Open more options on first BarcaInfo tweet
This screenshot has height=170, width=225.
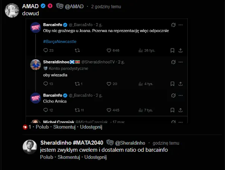click(x=181, y=25)
